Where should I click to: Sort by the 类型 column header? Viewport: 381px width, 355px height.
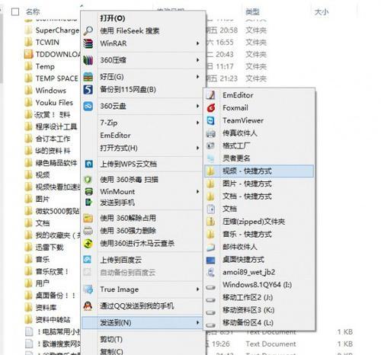pos(253,11)
